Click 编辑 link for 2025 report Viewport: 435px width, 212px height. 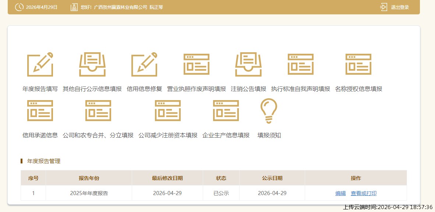pos(340,193)
